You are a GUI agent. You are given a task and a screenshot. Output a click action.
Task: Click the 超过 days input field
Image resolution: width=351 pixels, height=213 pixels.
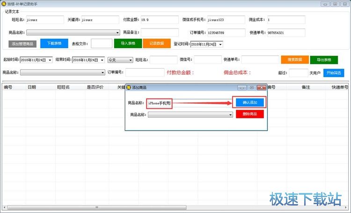point(299,73)
